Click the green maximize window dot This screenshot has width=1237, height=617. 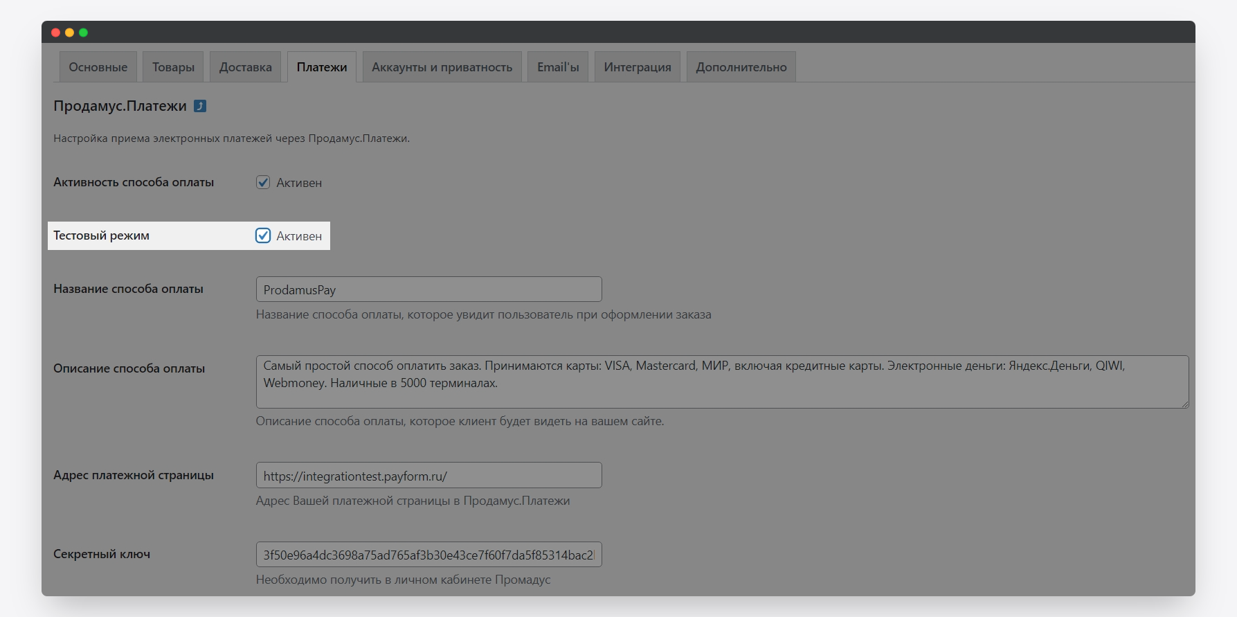[83, 33]
